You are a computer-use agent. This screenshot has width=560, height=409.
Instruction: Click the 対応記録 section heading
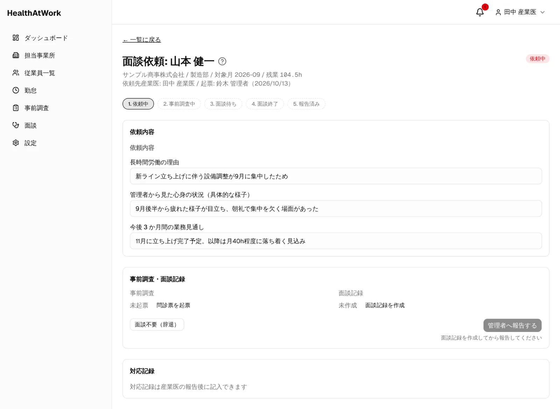click(x=142, y=371)
